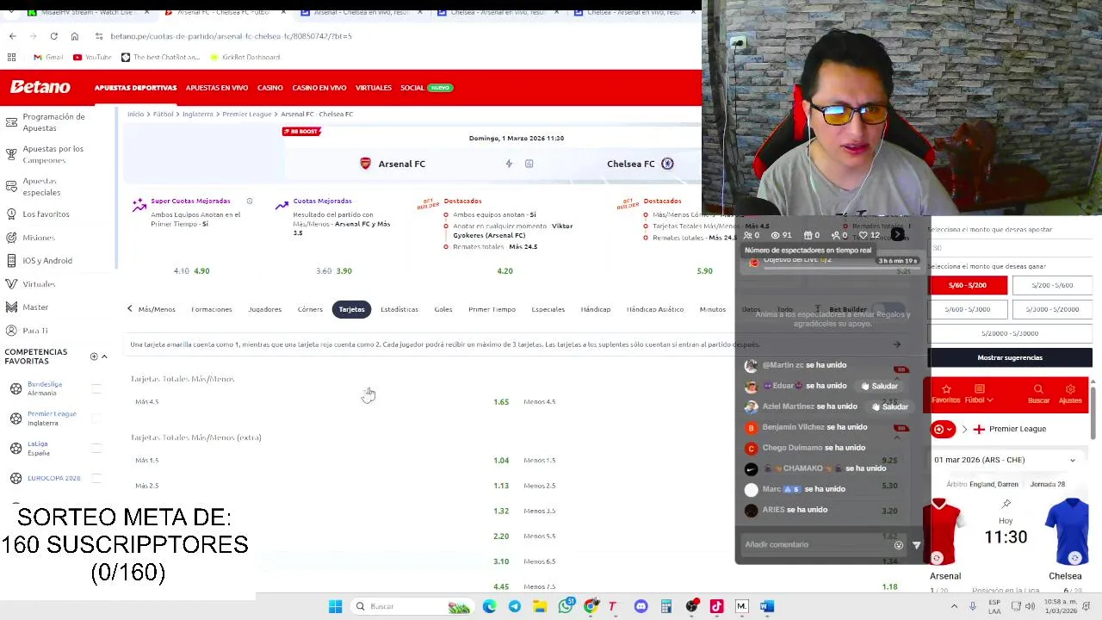
Task: Open the Casino menu item
Action: tap(270, 88)
